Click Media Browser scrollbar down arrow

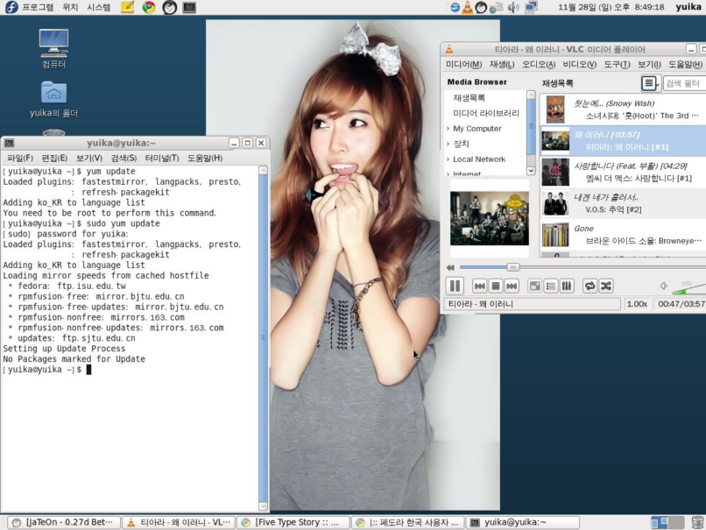coord(531,171)
